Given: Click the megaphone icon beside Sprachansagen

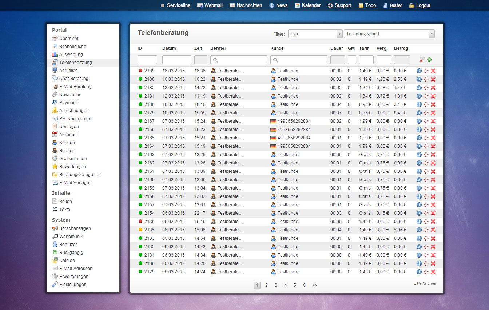Looking at the screenshot, I should 55,228.
